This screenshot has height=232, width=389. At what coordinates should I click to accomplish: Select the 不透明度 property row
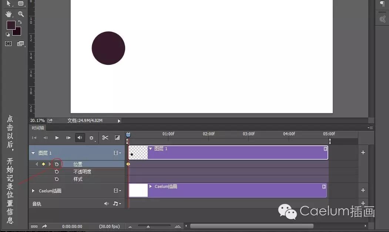pos(77,171)
